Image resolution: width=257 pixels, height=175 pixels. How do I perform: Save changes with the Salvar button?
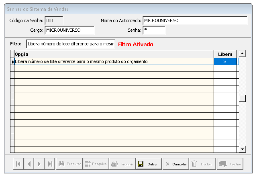coord(149,164)
